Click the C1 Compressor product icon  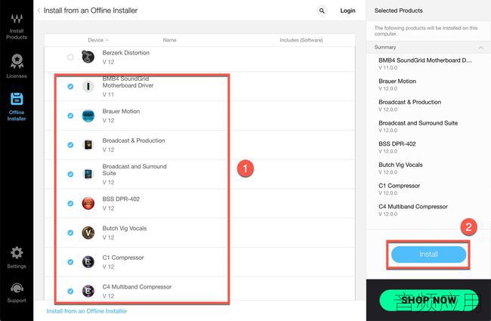(88, 262)
